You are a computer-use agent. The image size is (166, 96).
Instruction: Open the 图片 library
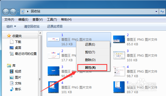18,77
